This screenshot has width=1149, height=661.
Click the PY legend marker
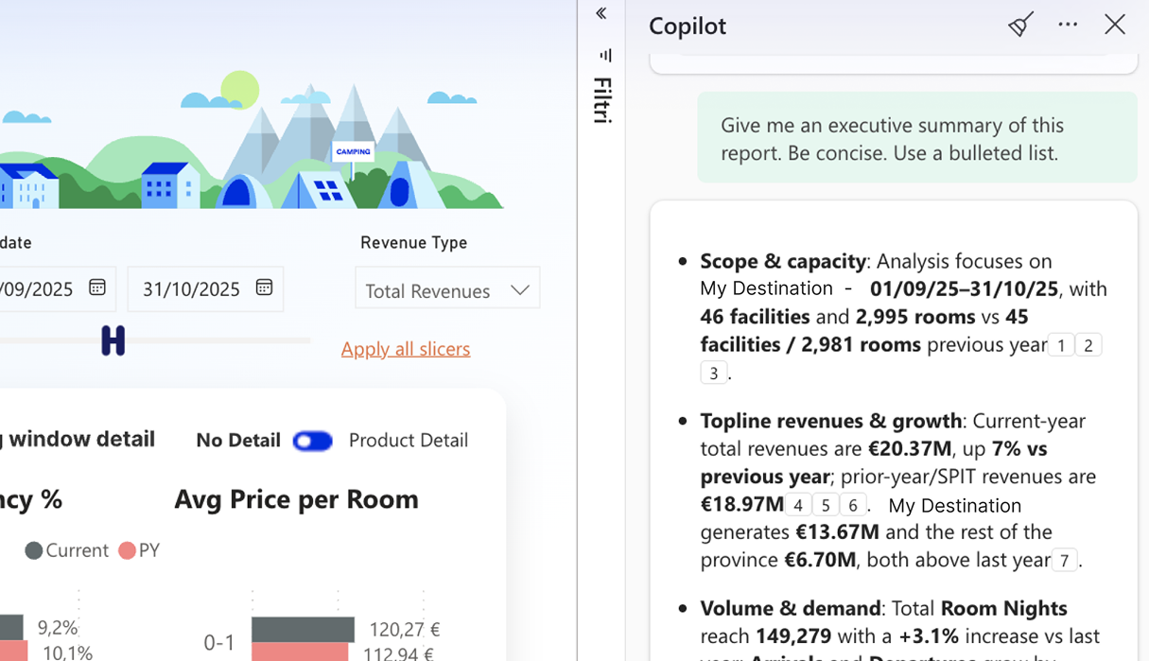click(x=128, y=550)
